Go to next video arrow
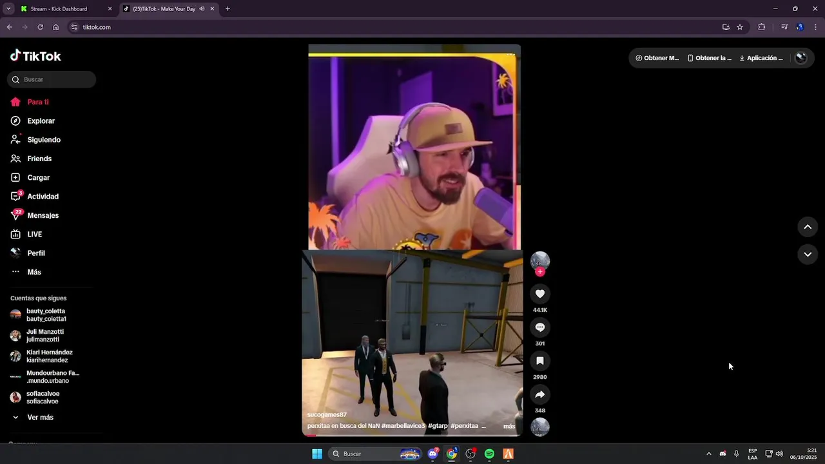This screenshot has width=825, height=464. click(808, 255)
